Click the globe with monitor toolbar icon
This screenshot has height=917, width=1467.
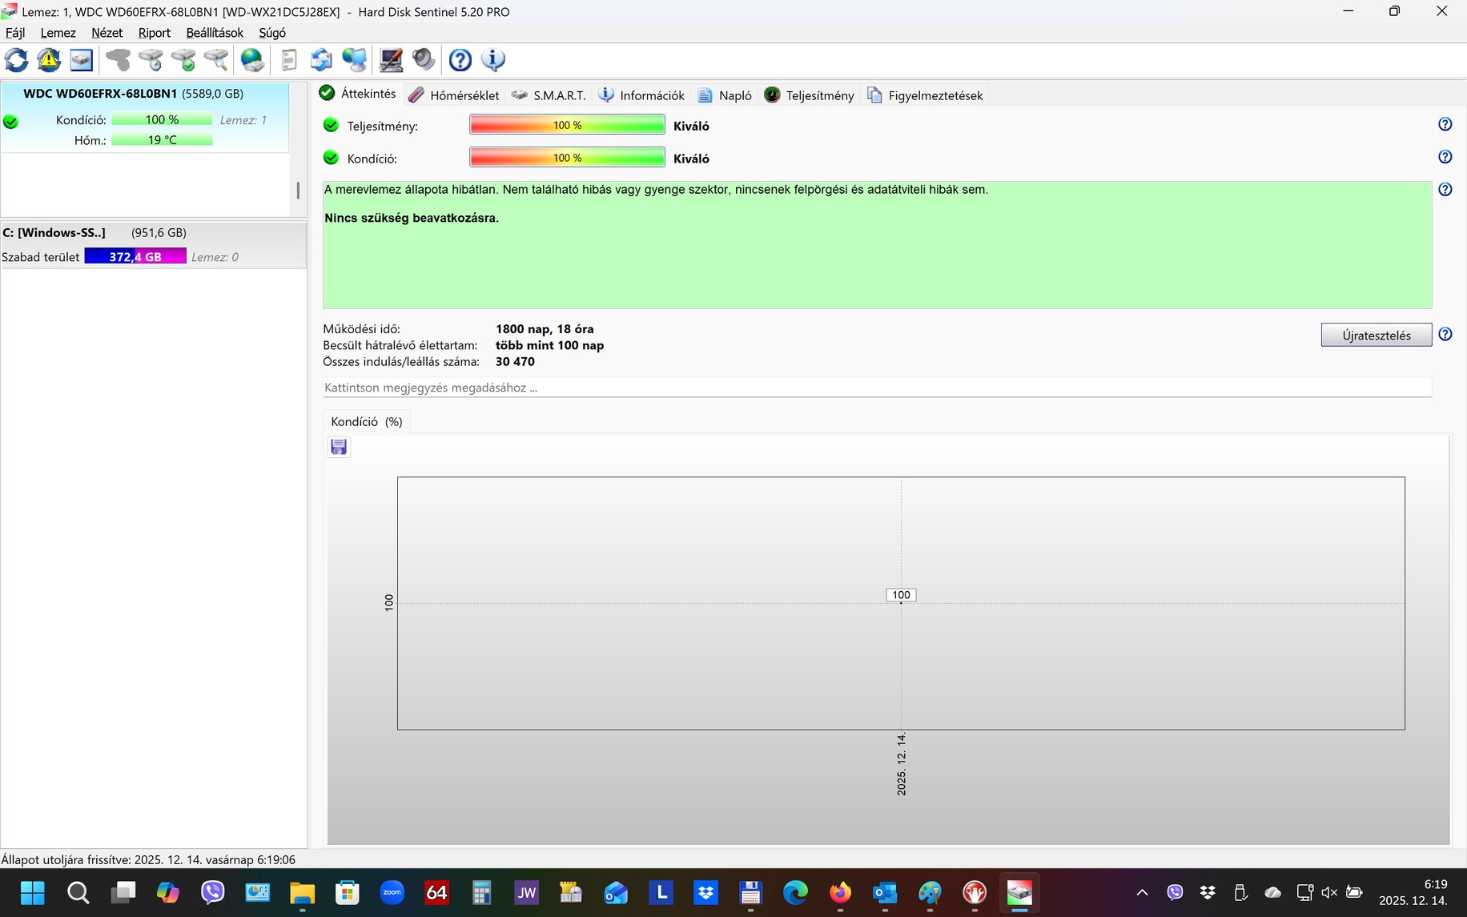[354, 60]
